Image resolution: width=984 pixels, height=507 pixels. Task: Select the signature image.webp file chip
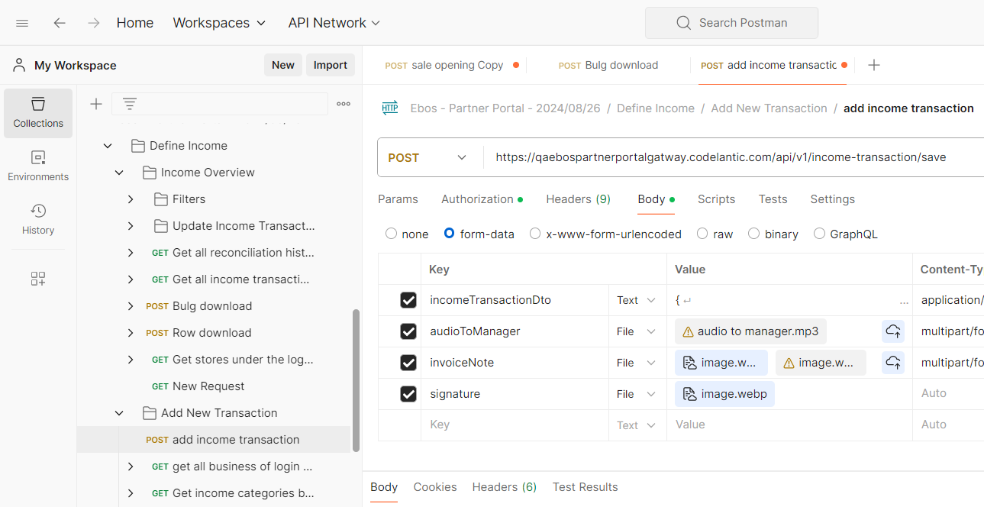tap(724, 394)
